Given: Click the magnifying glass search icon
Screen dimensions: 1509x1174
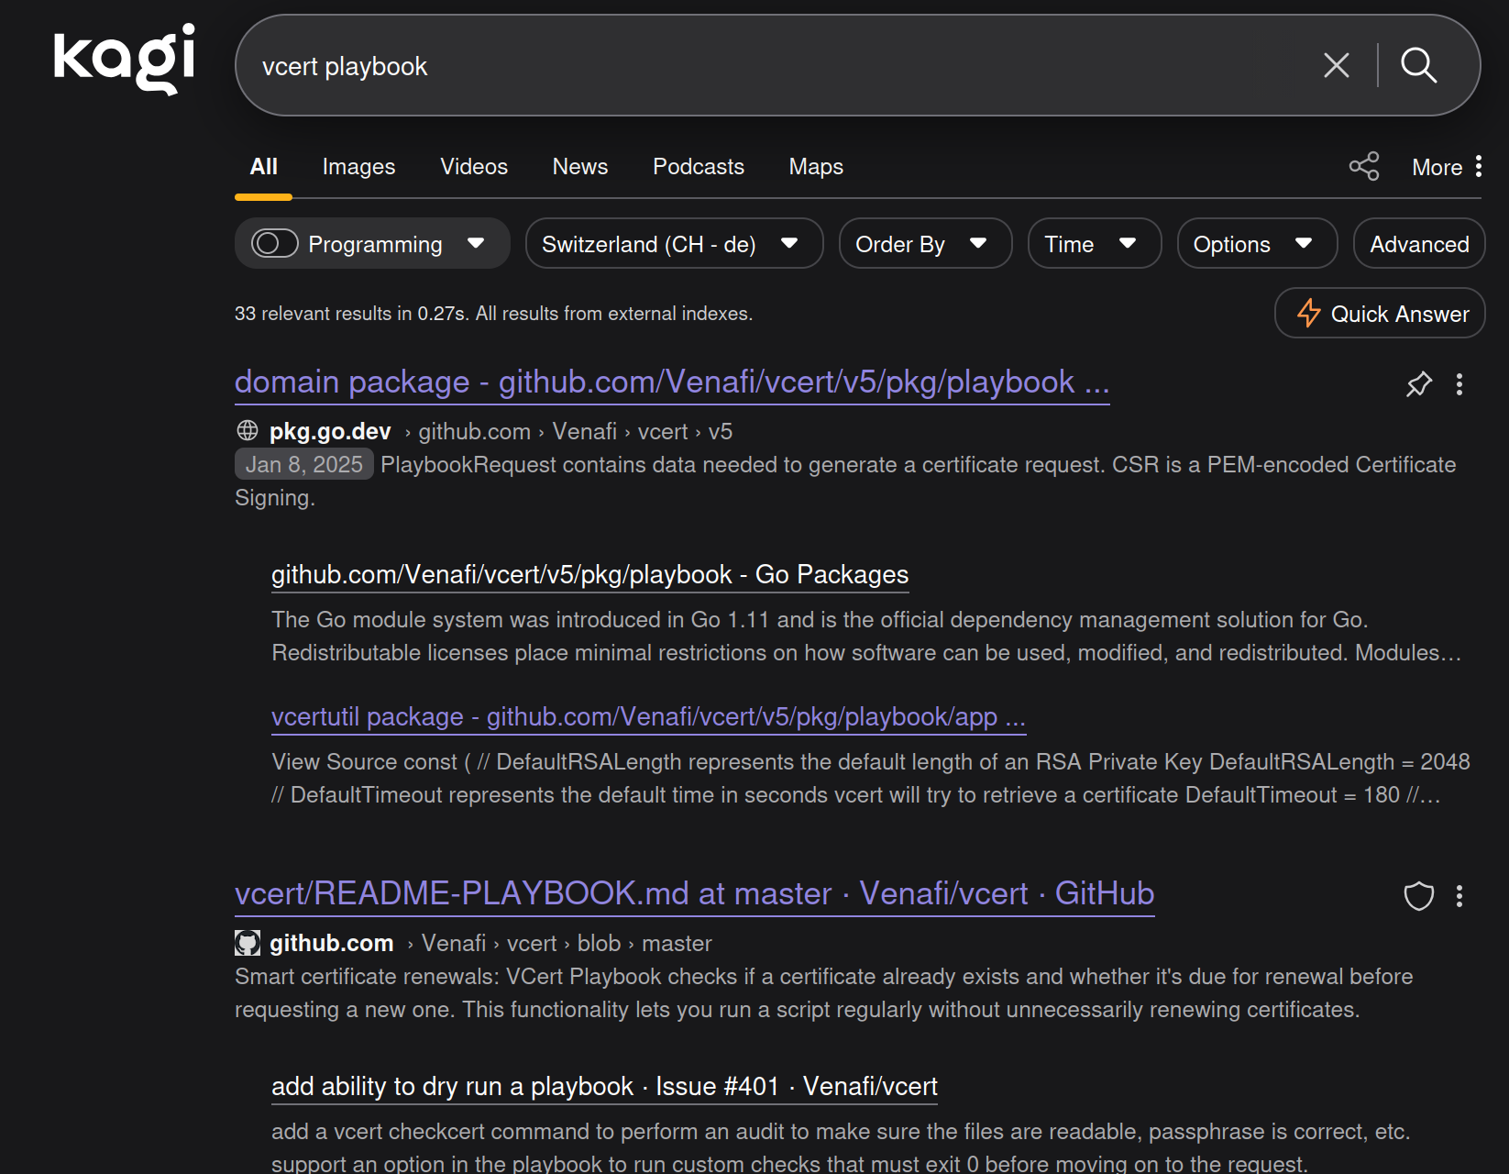Looking at the screenshot, I should [x=1418, y=65].
